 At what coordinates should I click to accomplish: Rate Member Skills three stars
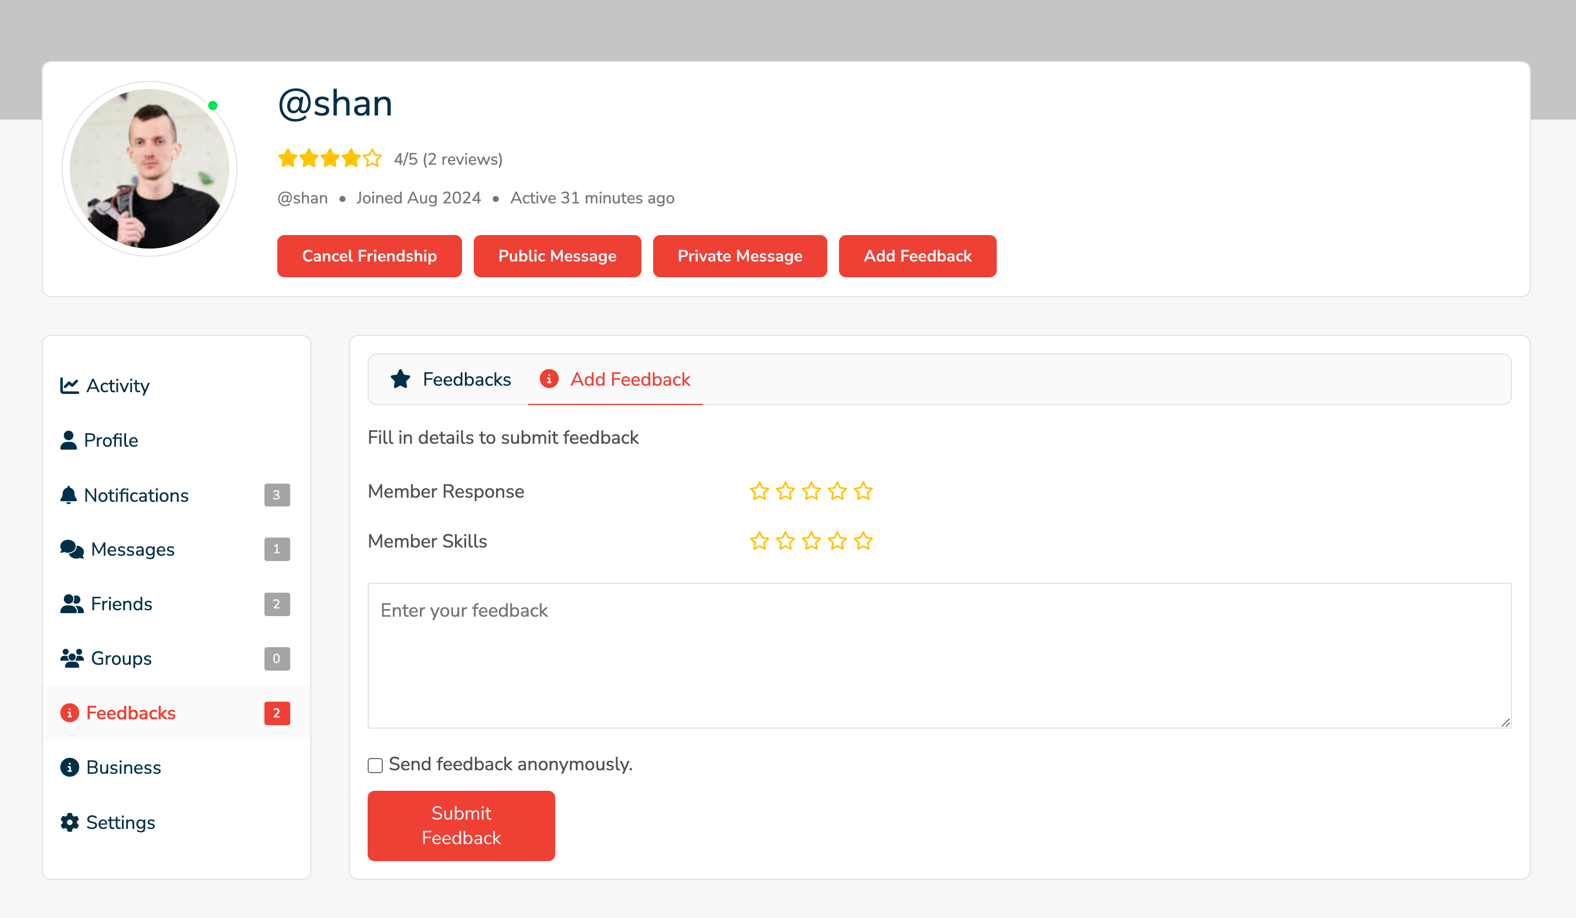coord(811,541)
